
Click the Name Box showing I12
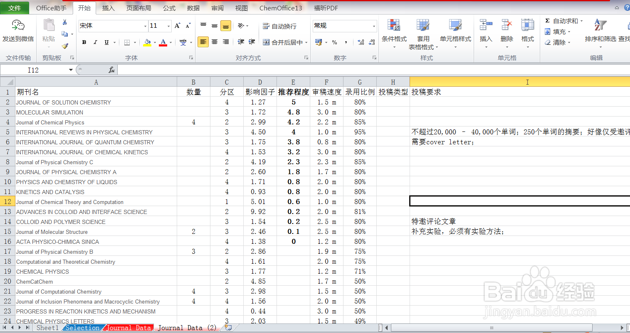point(33,70)
